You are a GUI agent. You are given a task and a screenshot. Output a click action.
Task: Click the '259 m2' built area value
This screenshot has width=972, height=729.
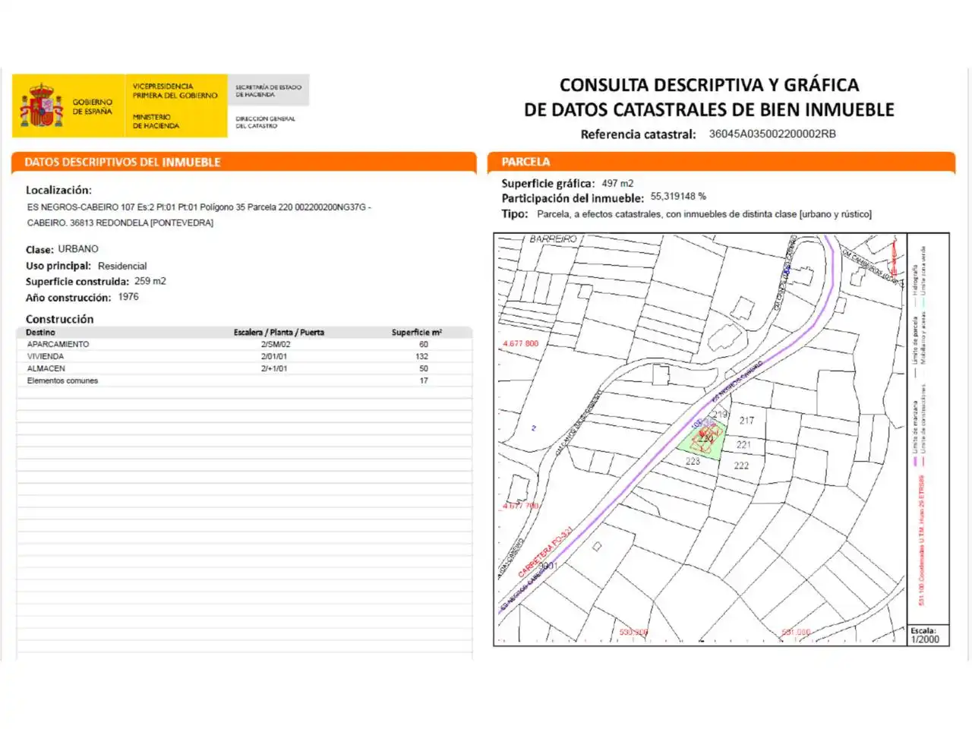click(150, 281)
